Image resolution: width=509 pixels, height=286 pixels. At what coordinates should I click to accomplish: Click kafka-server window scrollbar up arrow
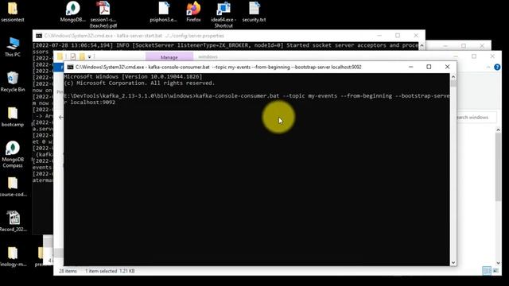click(x=422, y=45)
